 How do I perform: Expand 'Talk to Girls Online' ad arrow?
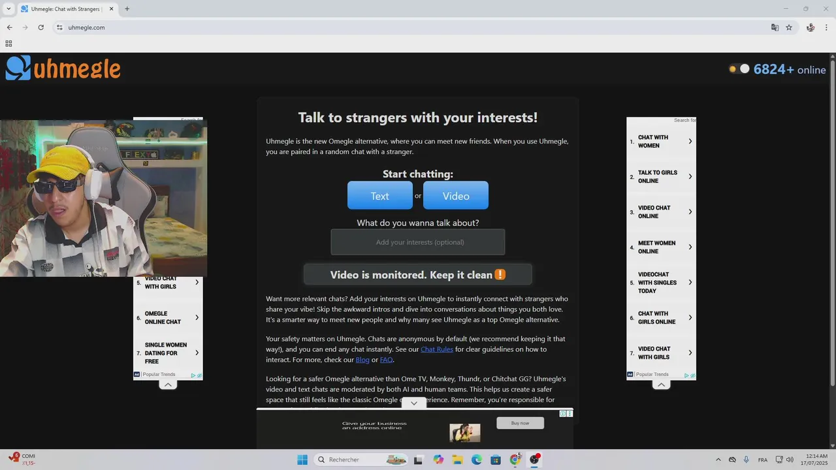[x=690, y=177]
